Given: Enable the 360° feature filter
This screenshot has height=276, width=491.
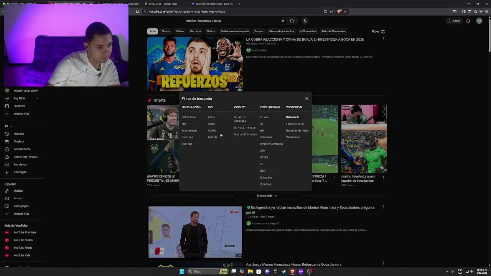Looking at the screenshot, I should [263, 151].
